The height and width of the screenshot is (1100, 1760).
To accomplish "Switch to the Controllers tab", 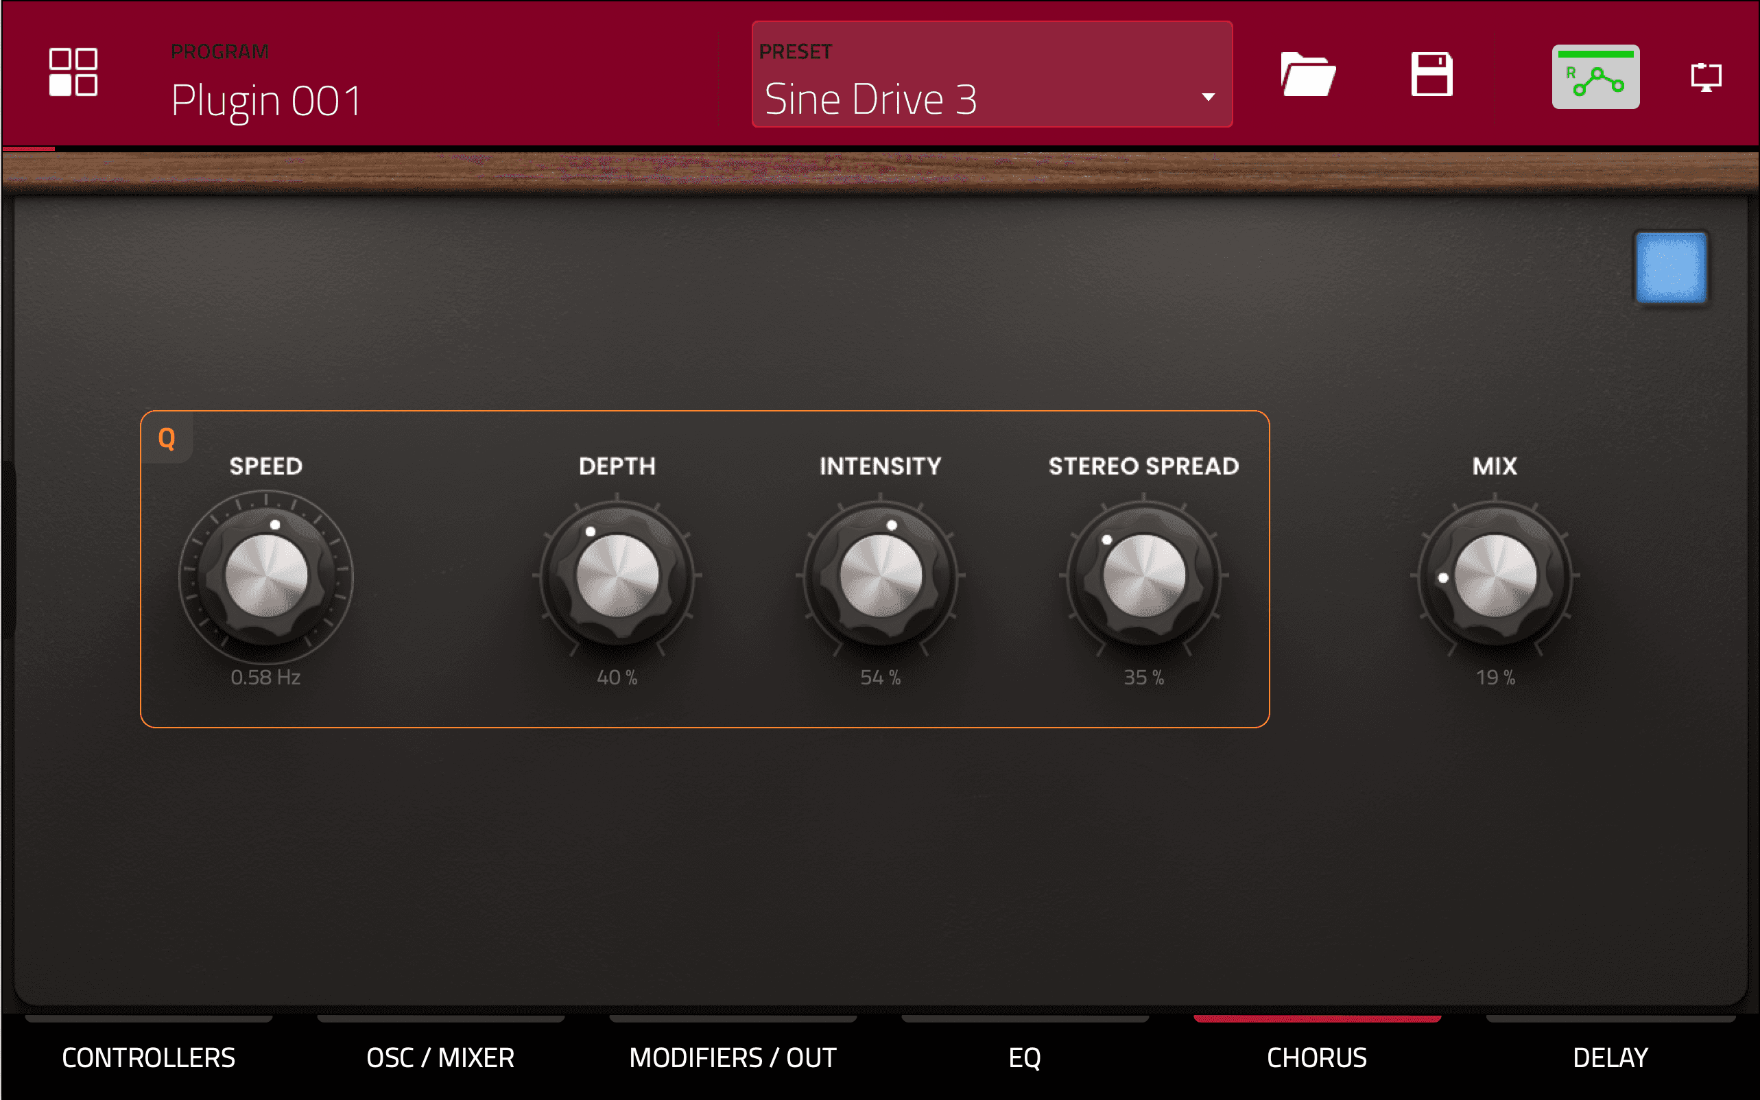I will (x=148, y=1057).
